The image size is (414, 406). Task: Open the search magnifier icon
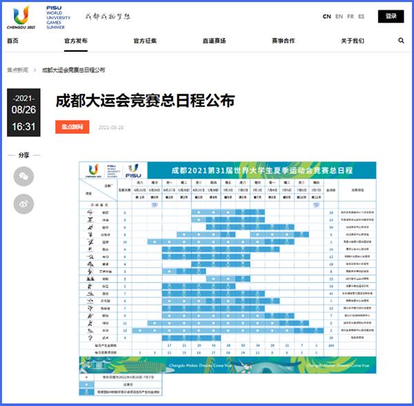tap(401, 41)
